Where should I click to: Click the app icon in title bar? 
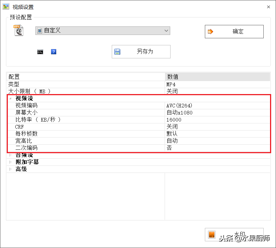(6, 6)
